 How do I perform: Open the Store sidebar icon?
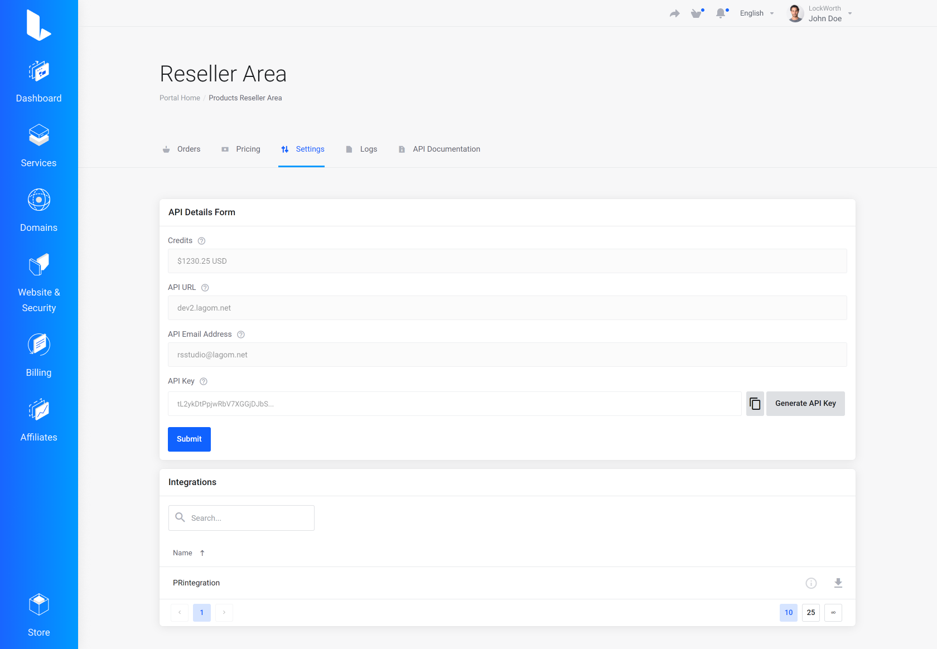[x=38, y=605]
